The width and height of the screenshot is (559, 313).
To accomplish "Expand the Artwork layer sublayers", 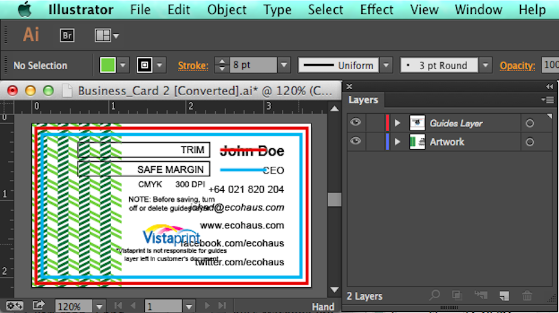I will point(397,142).
